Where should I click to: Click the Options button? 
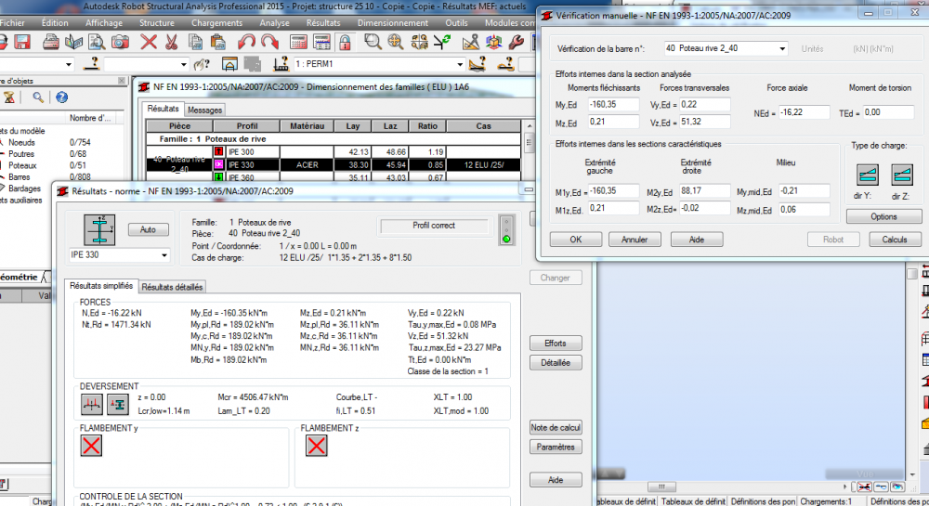point(884,216)
